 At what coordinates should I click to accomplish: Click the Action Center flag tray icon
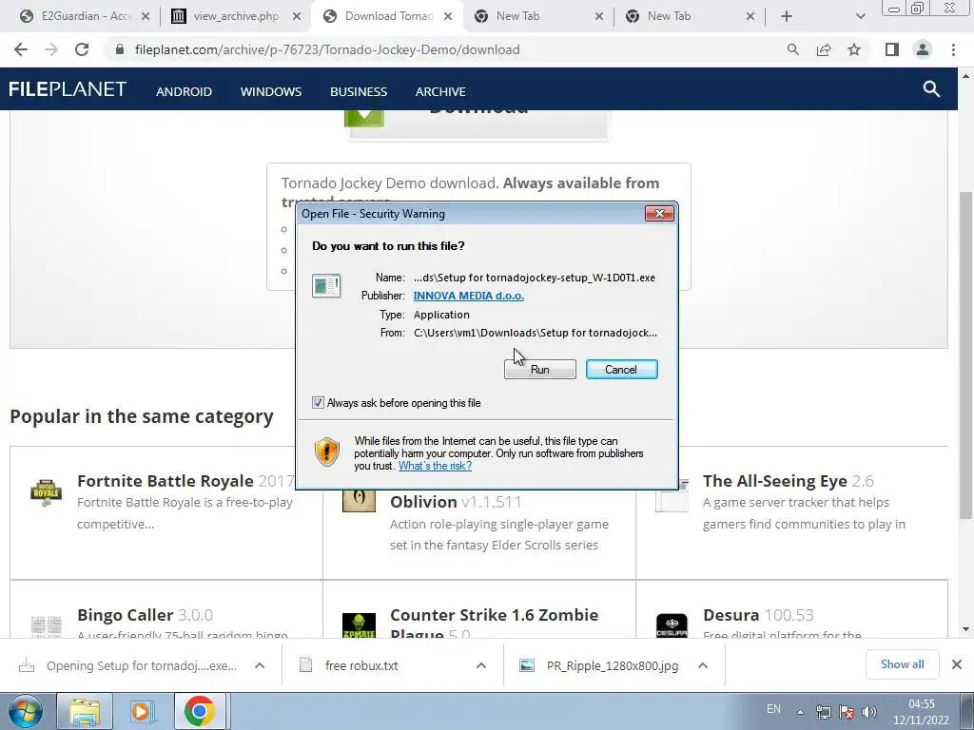point(846,712)
